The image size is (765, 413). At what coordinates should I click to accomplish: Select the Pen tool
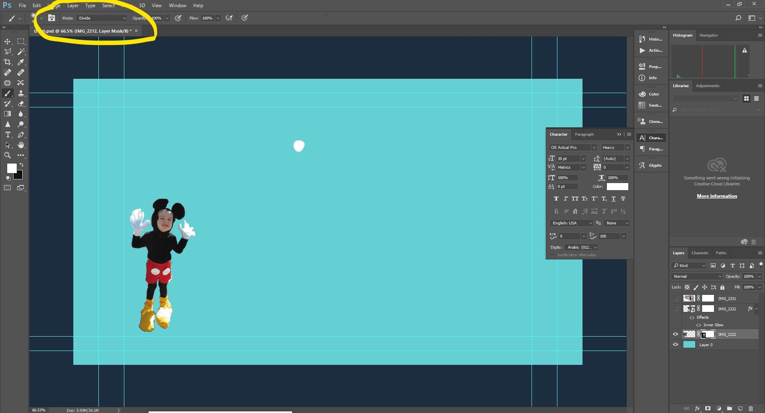click(21, 134)
